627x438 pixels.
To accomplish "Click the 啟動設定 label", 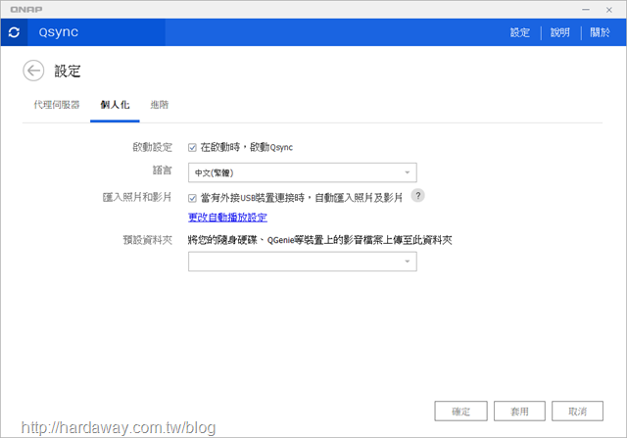I will 153,147.
